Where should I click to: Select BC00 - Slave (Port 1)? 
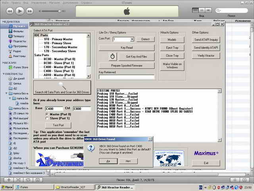click(59, 63)
